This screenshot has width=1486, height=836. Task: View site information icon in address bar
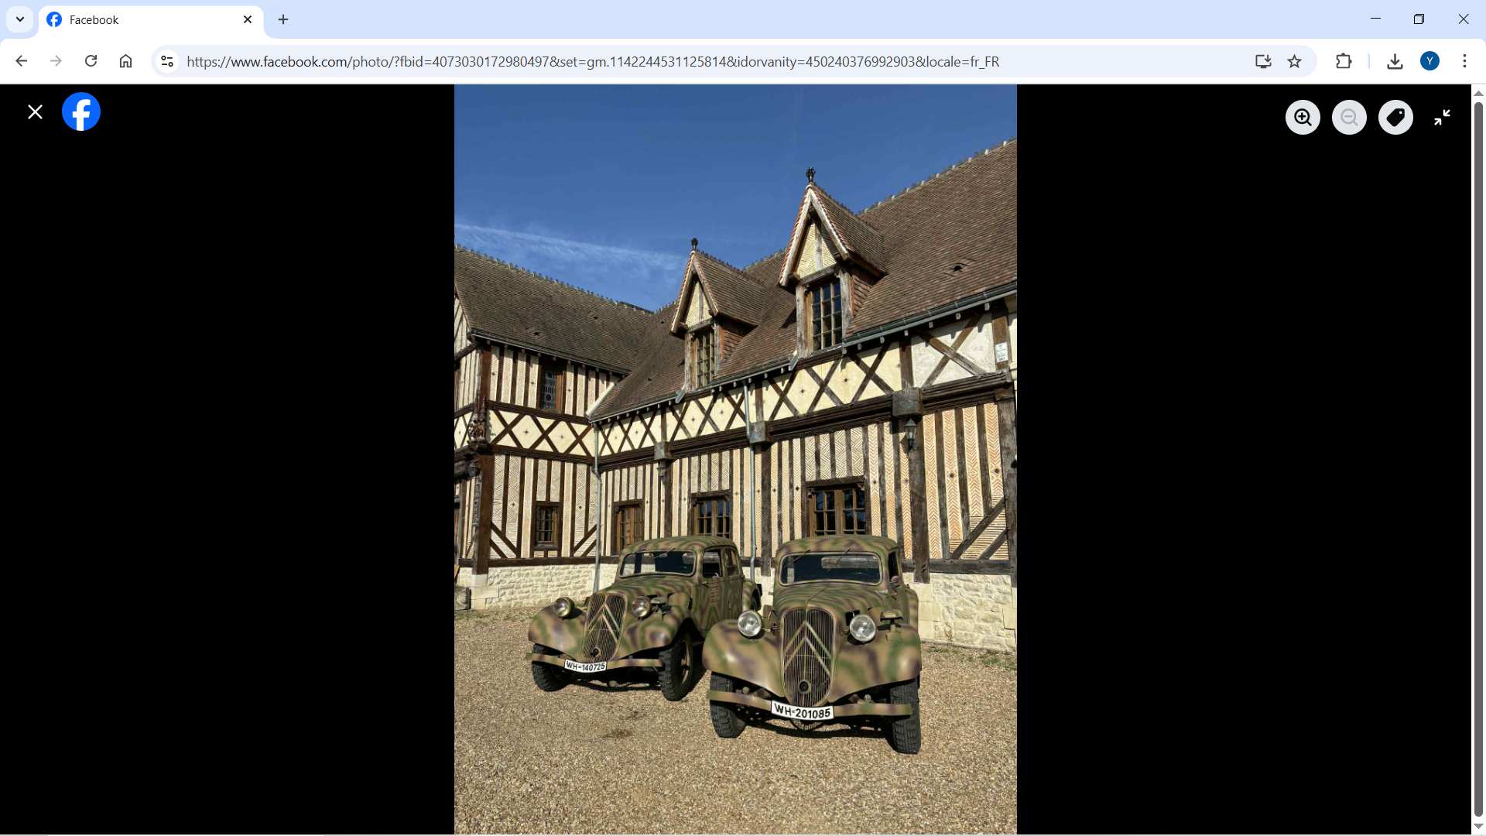click(x=166, y=61)
